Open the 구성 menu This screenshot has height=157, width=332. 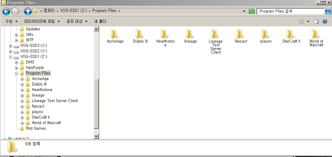coord(11,21)
